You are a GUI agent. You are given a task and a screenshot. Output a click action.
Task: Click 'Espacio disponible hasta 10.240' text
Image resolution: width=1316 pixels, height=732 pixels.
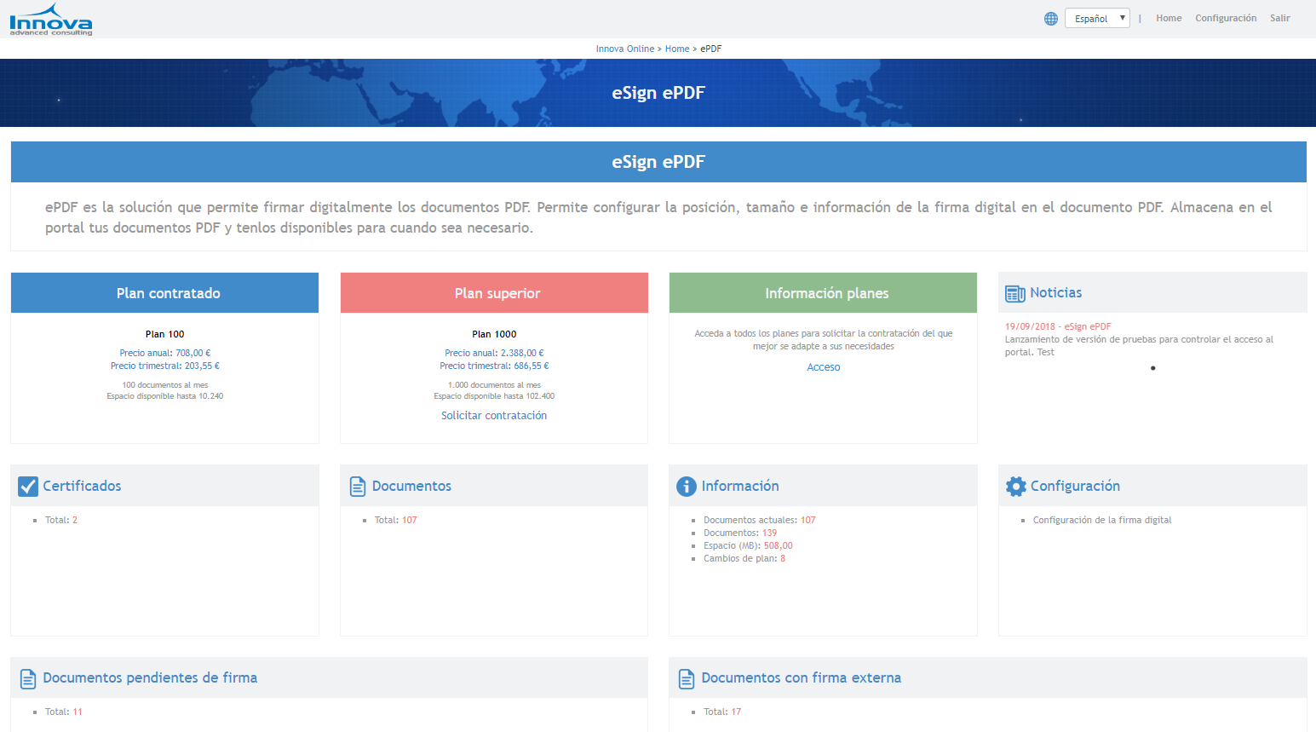point(165,396)
